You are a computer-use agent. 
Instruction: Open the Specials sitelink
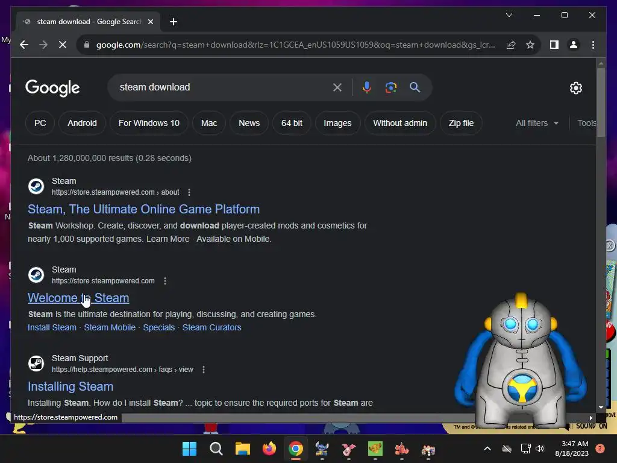[x=159, y=327]
